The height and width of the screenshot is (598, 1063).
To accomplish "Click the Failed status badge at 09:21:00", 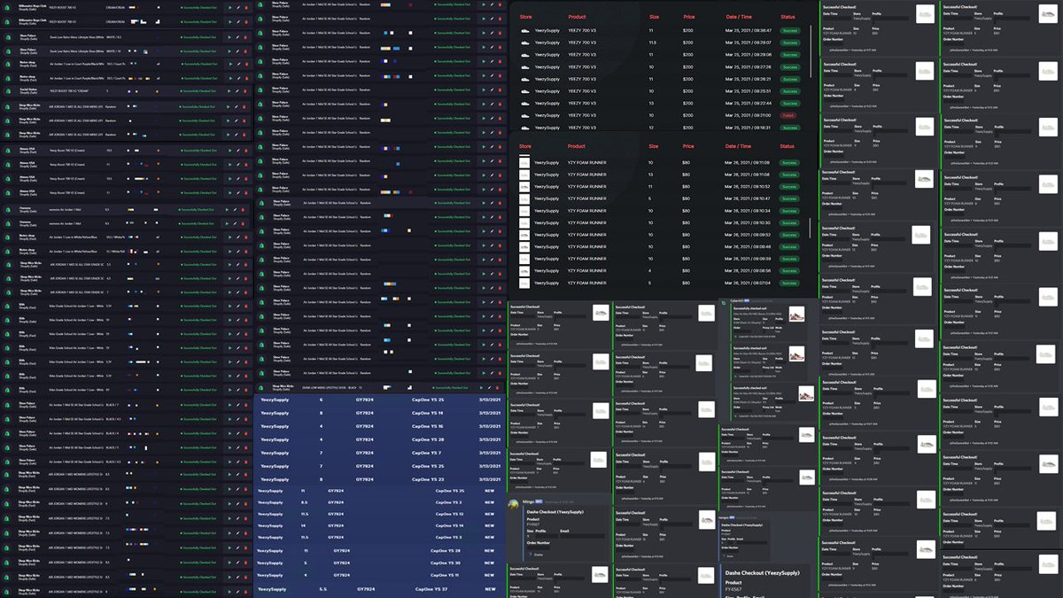I will point(788,115).
